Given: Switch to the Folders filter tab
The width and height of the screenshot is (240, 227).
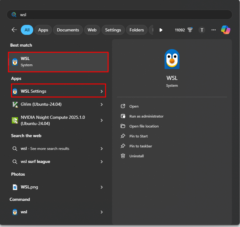Looking at the screenshot, I should (x=137, y=30).
